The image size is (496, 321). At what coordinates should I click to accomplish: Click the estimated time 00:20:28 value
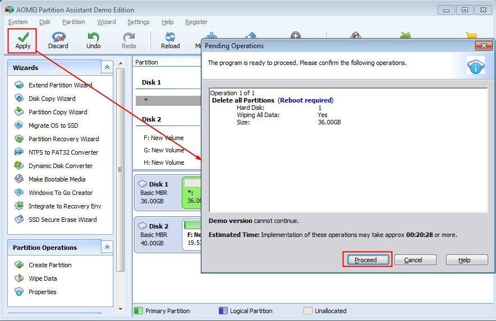pyautogui.click(x=420, y=235)
